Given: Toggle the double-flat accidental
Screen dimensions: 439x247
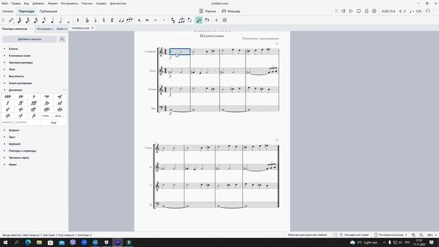Looking at the screenshot, I should pos(87,20).
